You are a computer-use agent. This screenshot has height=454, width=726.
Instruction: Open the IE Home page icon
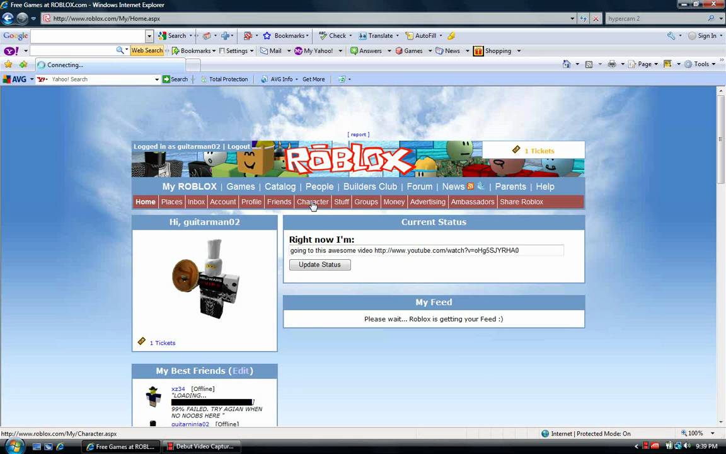[567, 64]
